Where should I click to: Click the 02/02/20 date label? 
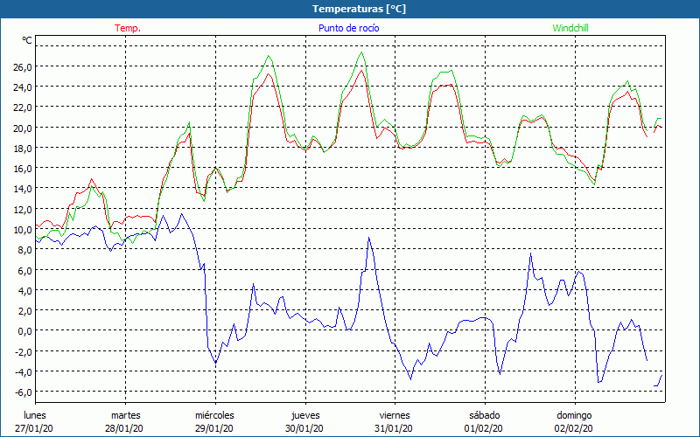[574, 428]
